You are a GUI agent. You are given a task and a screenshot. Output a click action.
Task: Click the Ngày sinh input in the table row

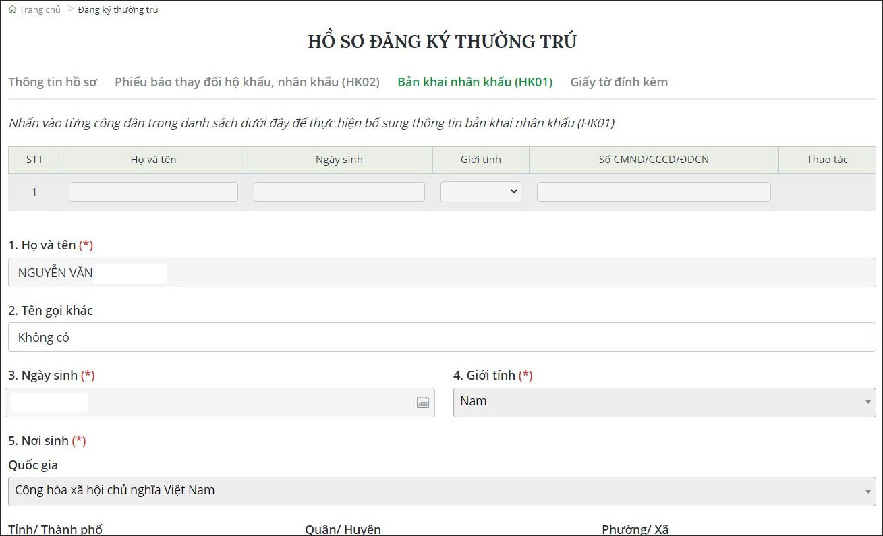coord(339,191)
